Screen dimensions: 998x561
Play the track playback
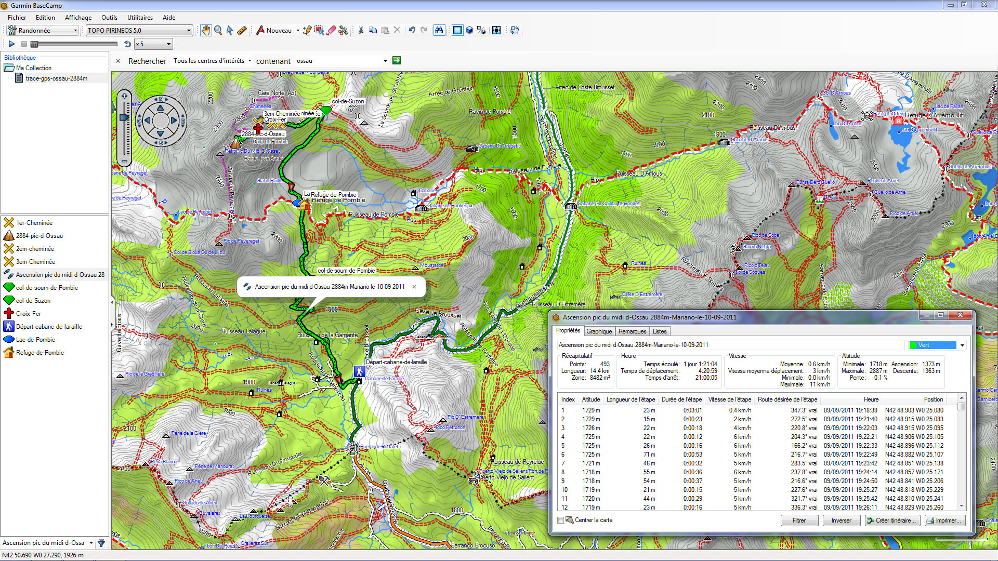click(x=11, y=44)
